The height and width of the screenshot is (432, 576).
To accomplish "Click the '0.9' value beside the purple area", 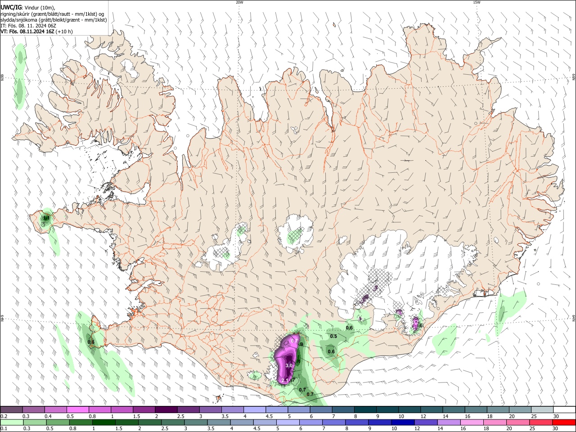I will point(301,345).
